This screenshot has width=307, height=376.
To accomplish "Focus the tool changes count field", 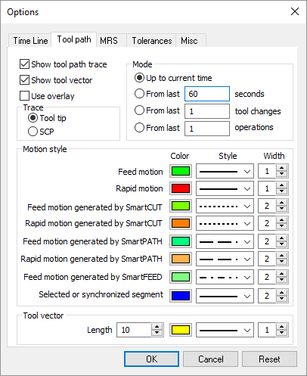I will (x=207, y=111).
